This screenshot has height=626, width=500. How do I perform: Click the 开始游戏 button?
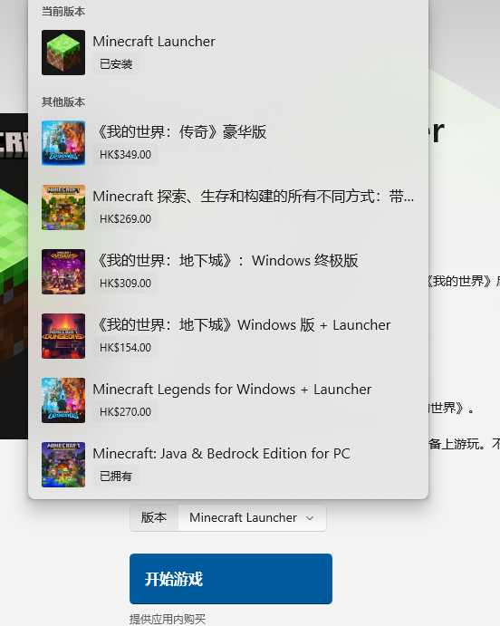pos(231,579)
